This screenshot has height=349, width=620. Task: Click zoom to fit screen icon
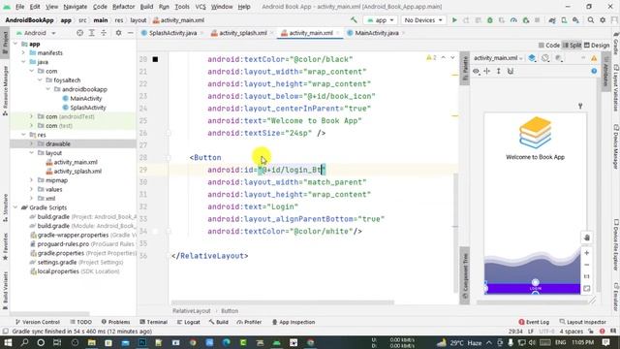(x=587, y=289)
